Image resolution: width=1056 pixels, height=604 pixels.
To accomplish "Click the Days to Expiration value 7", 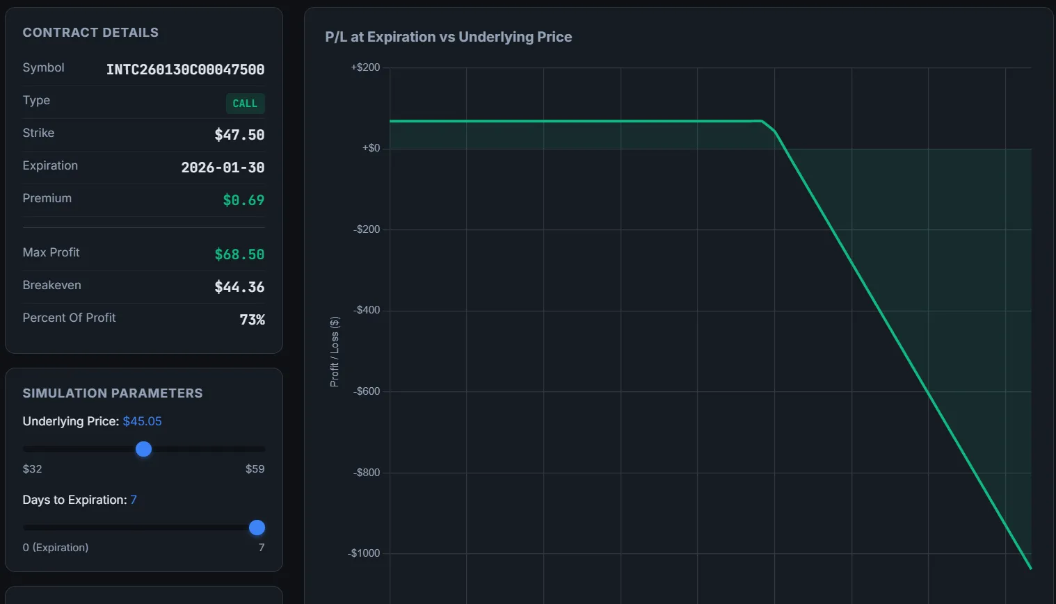I will 134,500.
